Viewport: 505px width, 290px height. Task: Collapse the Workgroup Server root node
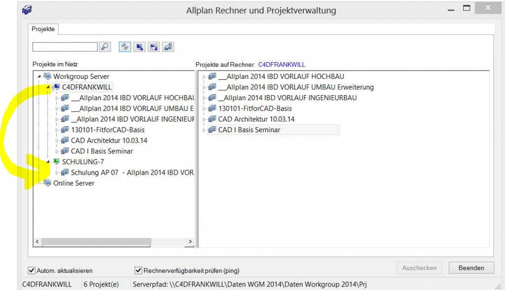pos(39,76)
